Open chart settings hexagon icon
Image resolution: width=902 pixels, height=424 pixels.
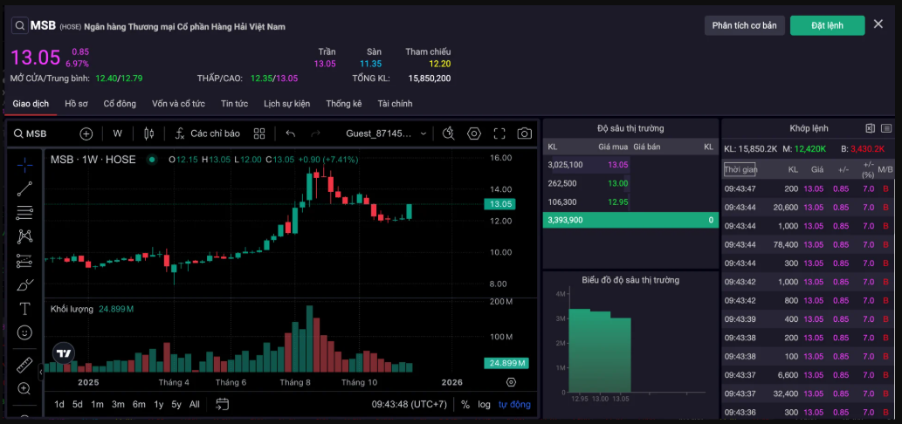click(474, 133)
